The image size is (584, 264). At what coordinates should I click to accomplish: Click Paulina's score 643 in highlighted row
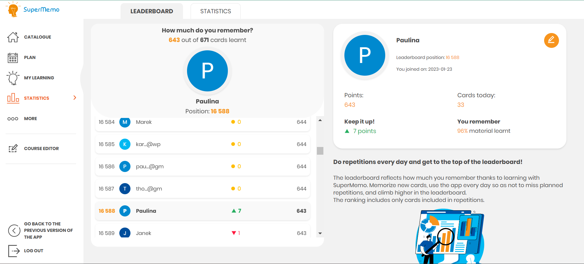pyautogui.click(x=301, y=211)
